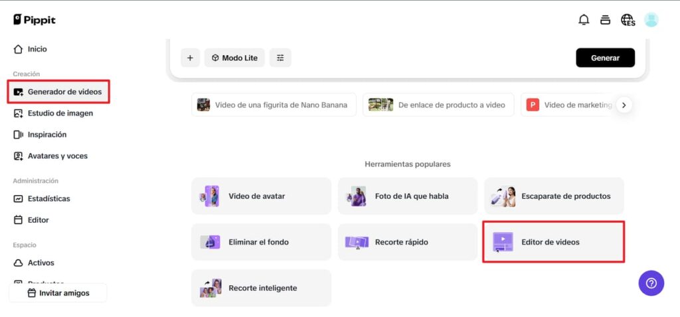
Task: Open the credits card icon in header
Action: (x=605, y=20)
